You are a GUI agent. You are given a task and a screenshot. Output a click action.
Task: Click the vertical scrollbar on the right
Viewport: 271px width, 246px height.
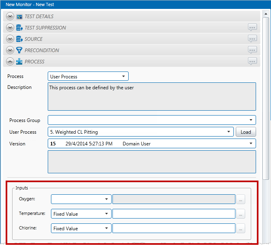(x=266, y=97)
